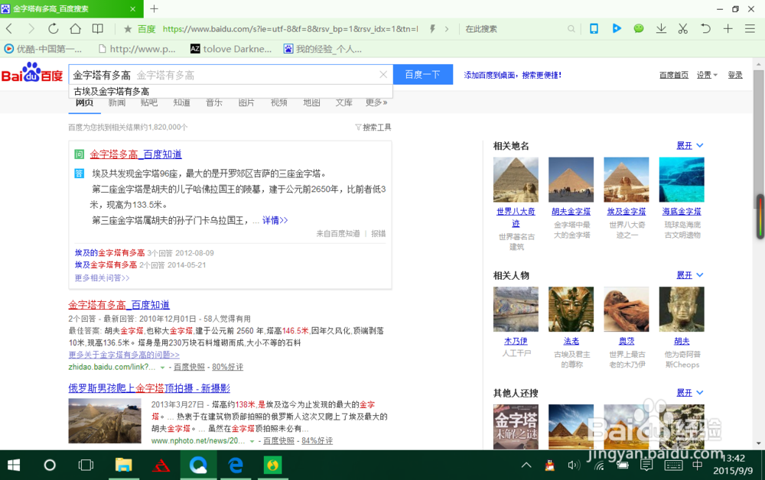This screenshot has height=480, width=765.
Task: Open the reading mode icon beside address bar
Action: point(98,28)
